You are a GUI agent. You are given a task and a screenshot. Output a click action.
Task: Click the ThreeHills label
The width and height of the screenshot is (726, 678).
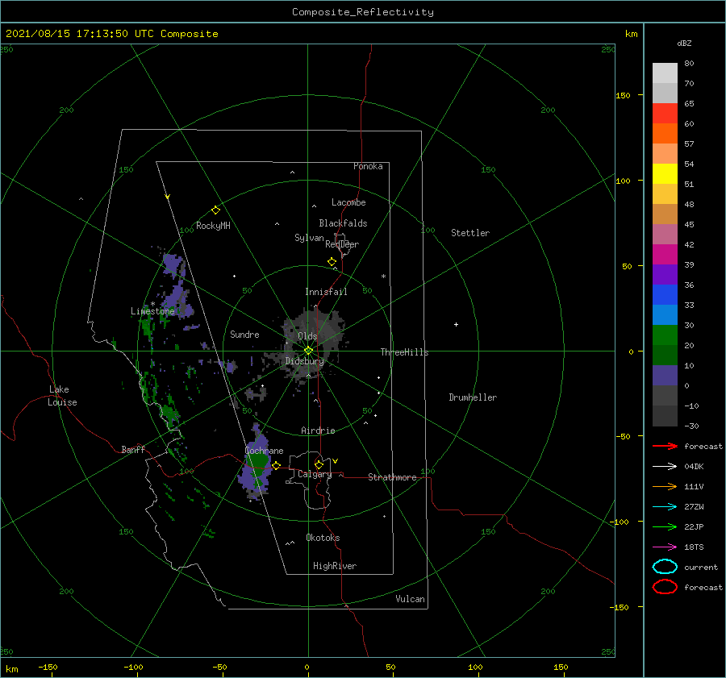pyautogui.click(x=404, y=352)
